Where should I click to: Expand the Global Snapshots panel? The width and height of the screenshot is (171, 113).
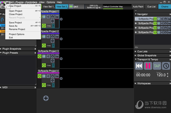(x=136, y=55)
